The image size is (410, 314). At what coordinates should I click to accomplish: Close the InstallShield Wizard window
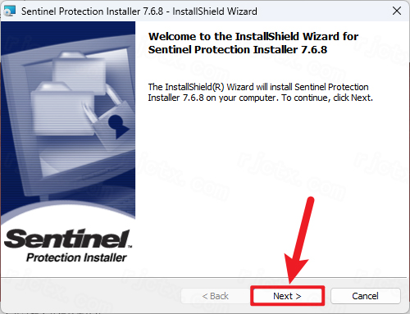click(x=397, y=11)
